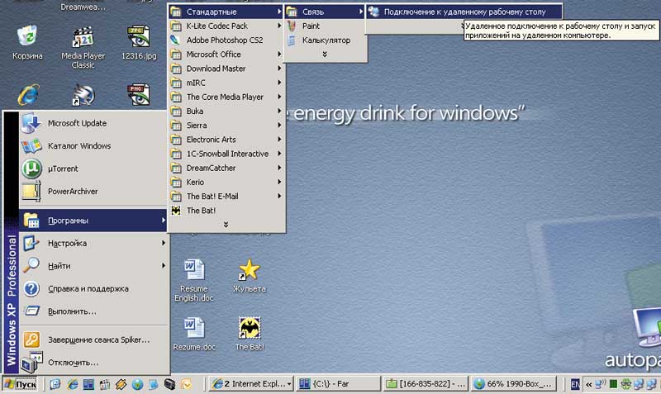The height and width of the screenshot is (394, 661).
Task: Expand the hidden items chevron under Калькулятор
Action: pyautogui.click(x=325, y=55)
